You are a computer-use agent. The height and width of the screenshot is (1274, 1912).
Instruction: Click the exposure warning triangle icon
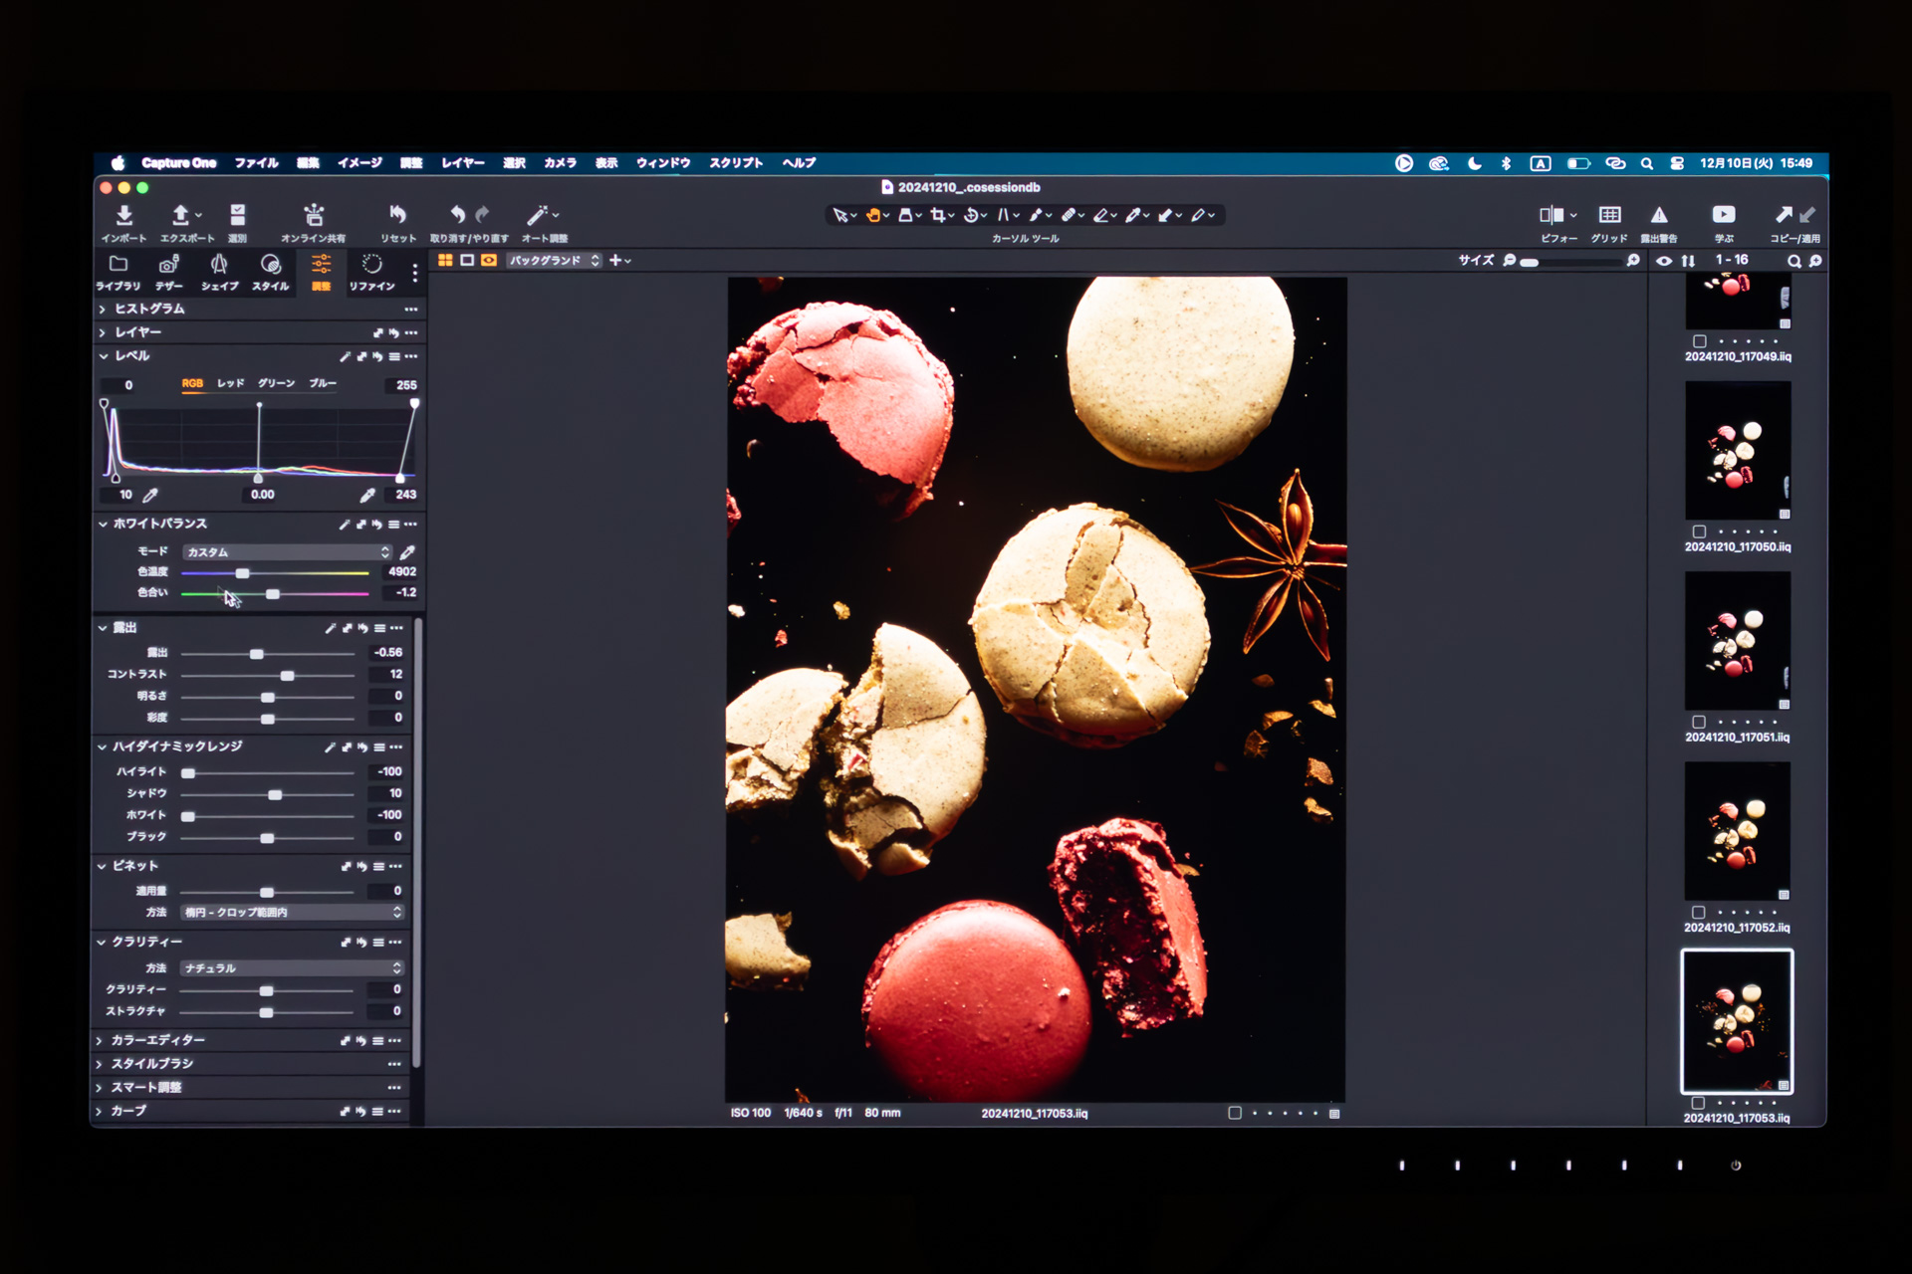[x=1659, y=216]
